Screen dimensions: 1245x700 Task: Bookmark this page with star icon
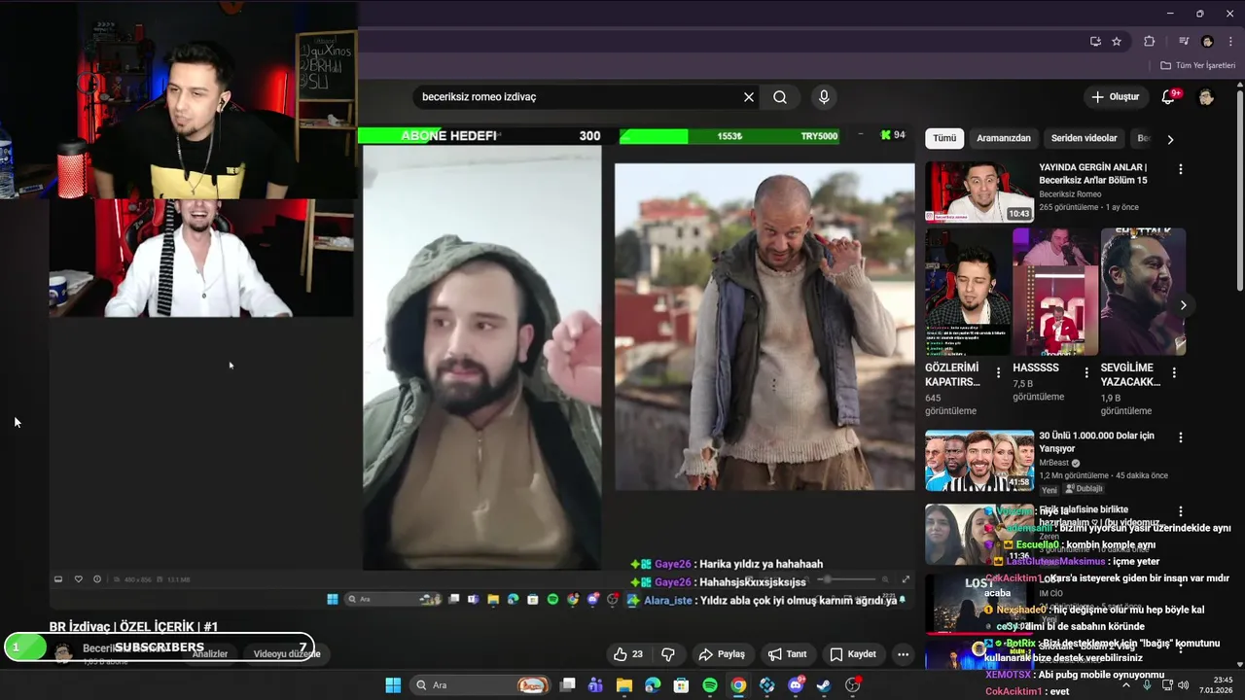(1117, 42)
